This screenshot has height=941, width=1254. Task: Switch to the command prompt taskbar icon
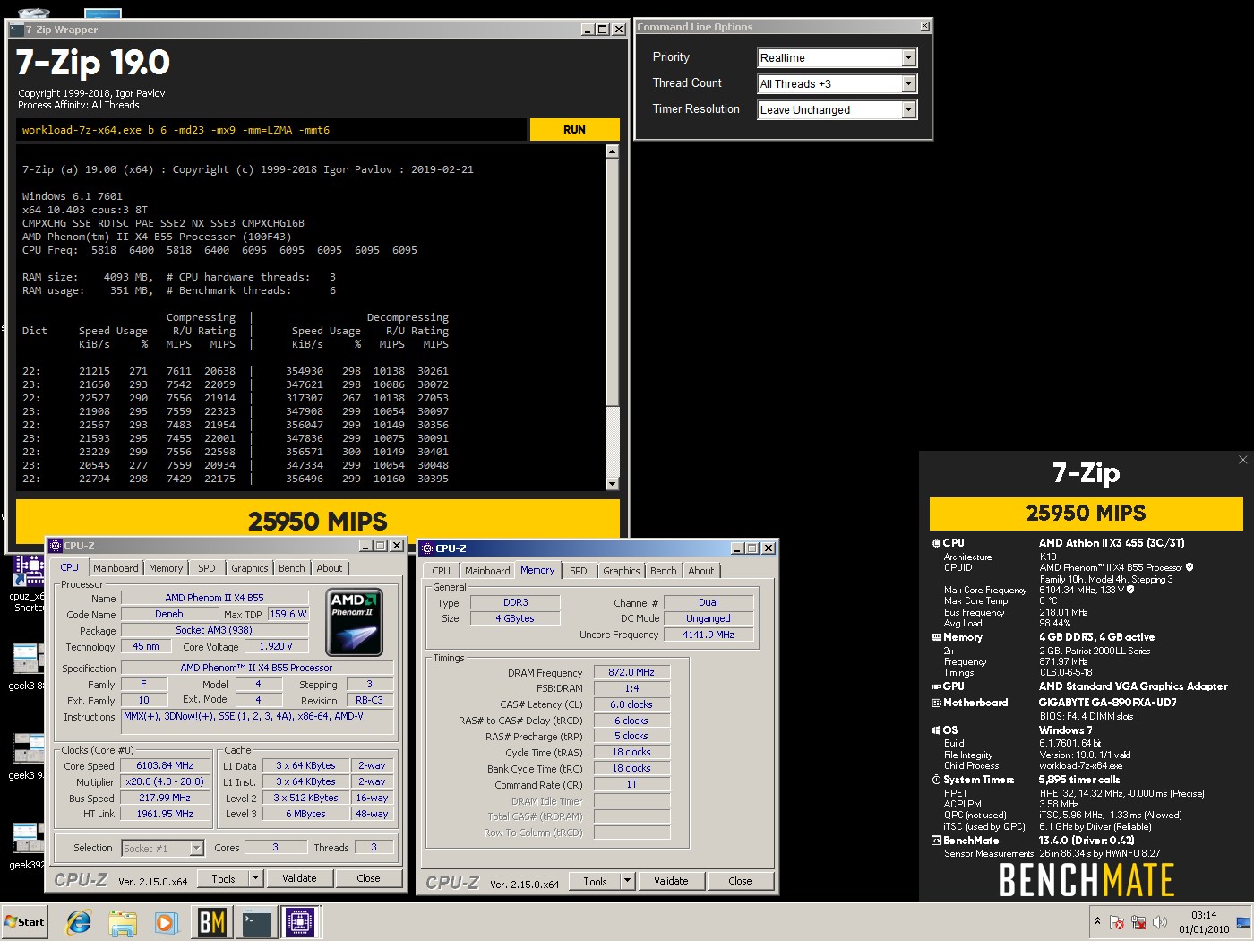[x=257, y=921]
